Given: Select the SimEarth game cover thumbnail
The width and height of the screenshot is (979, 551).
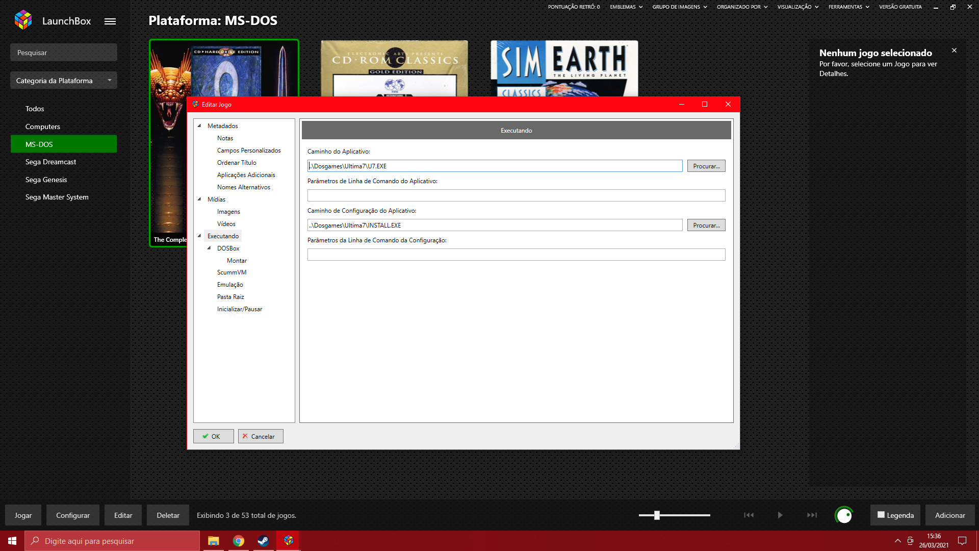Looking at the screenshot, I should (x=564, y=68).
